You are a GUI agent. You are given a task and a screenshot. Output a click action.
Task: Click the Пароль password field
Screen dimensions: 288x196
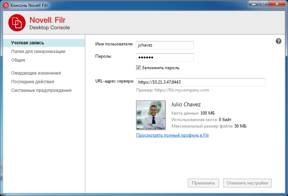click(165, 57)
